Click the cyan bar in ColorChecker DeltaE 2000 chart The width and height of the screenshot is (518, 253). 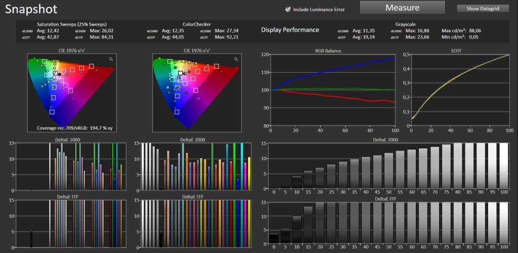(242, 167)
